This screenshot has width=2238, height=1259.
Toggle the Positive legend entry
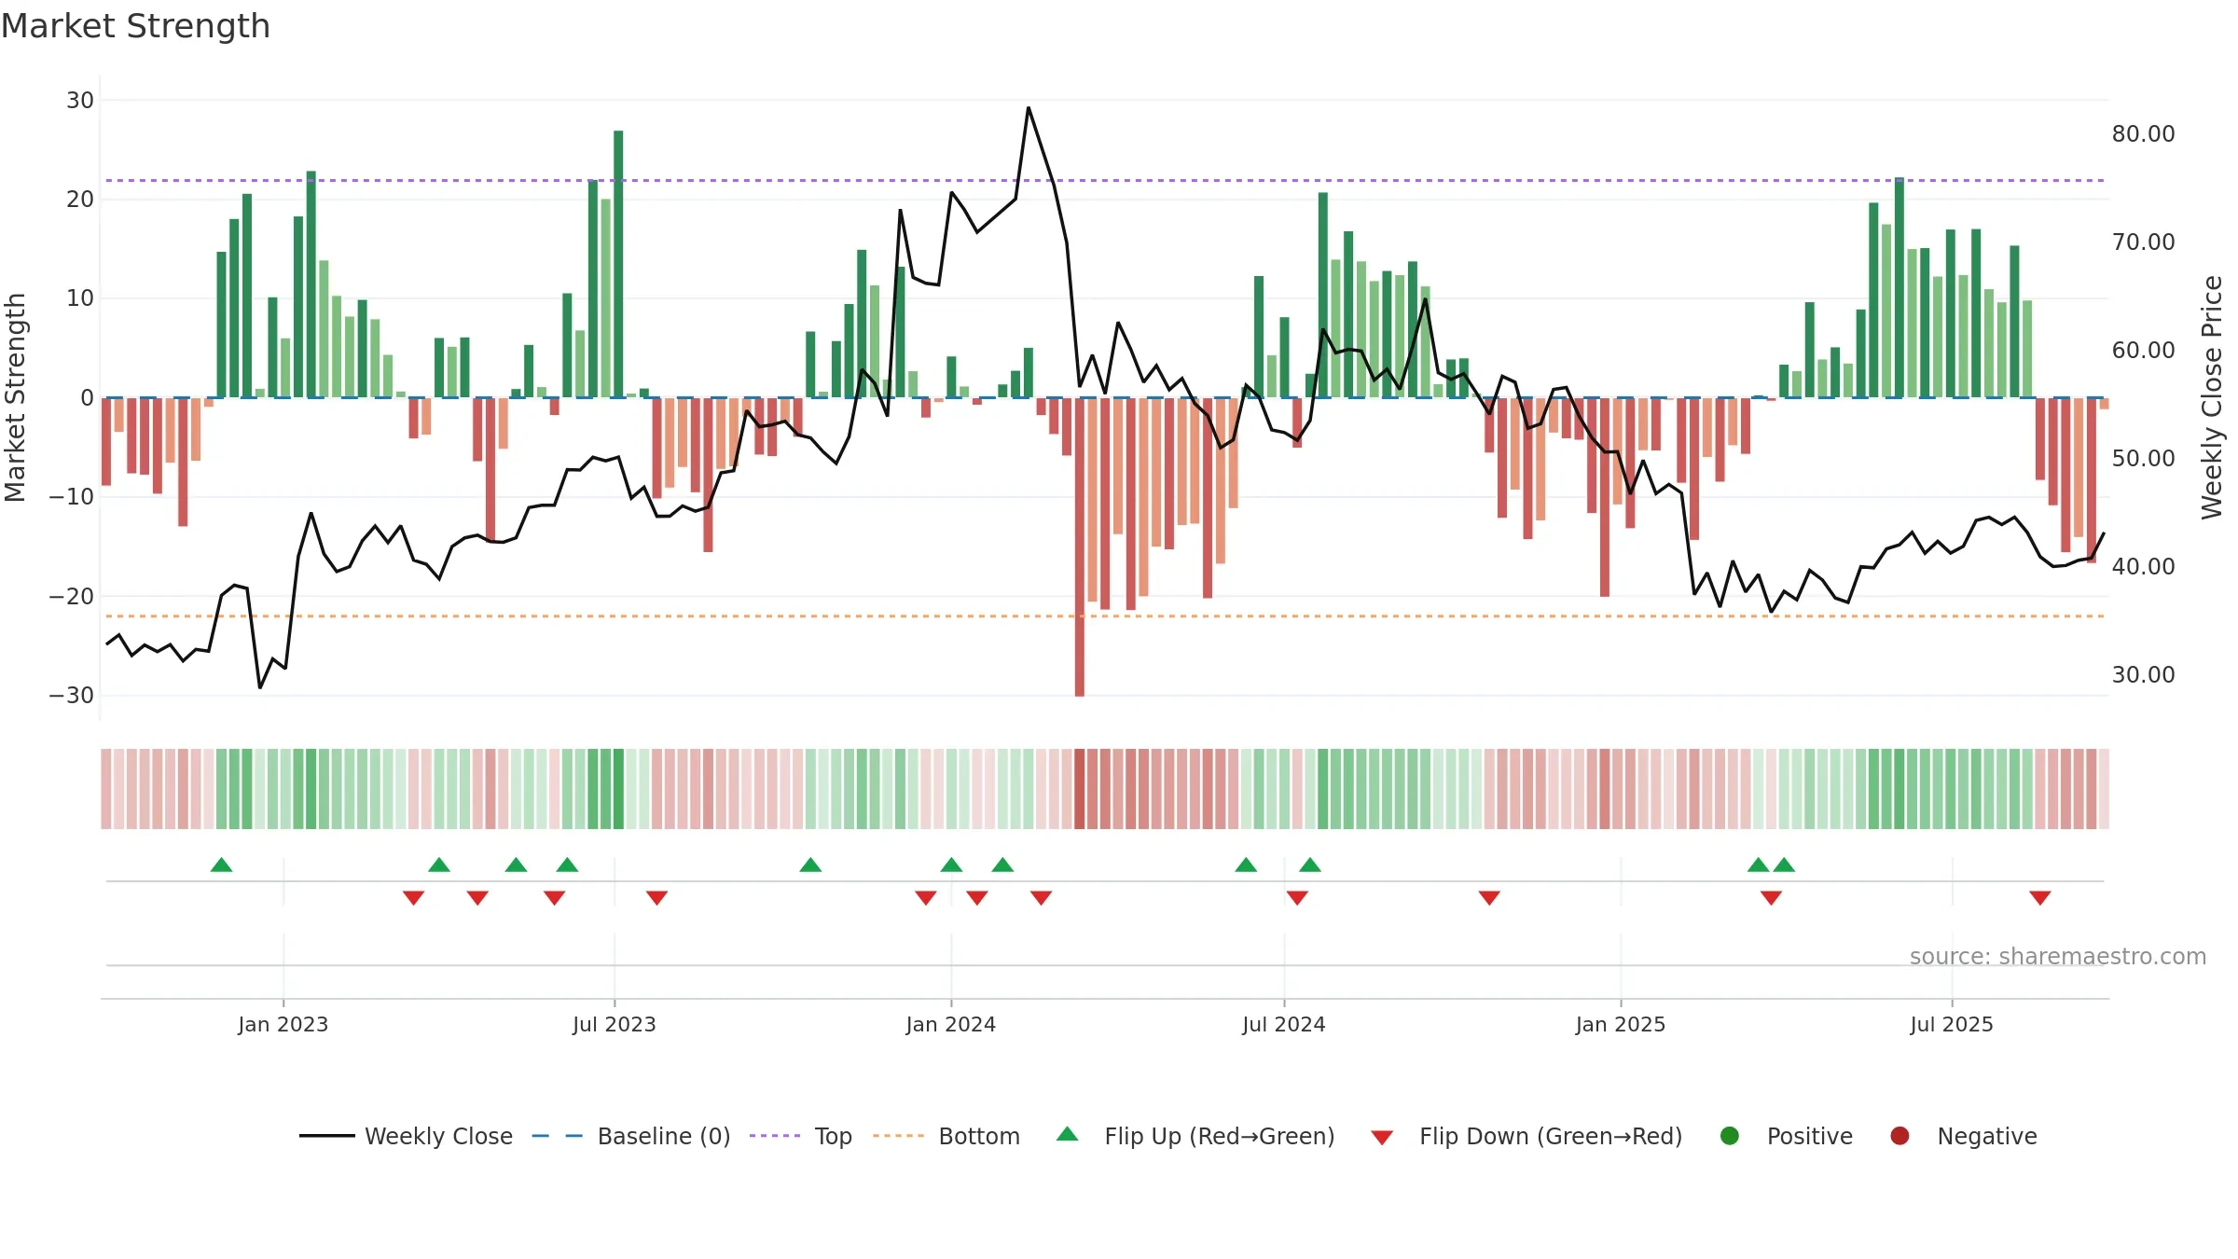[x=1786, y=1136]
